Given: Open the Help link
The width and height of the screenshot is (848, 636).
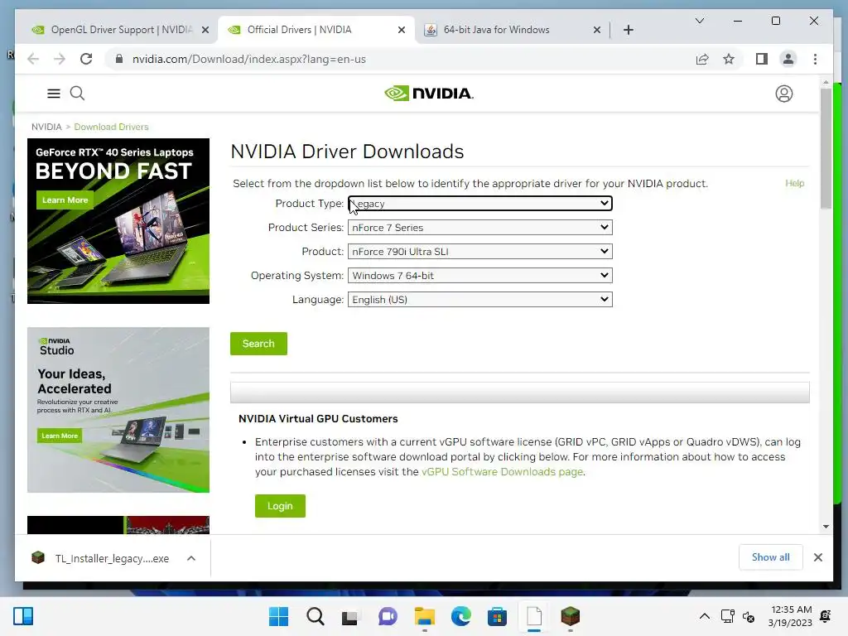Looking at the screenshot, I should 794,183.
